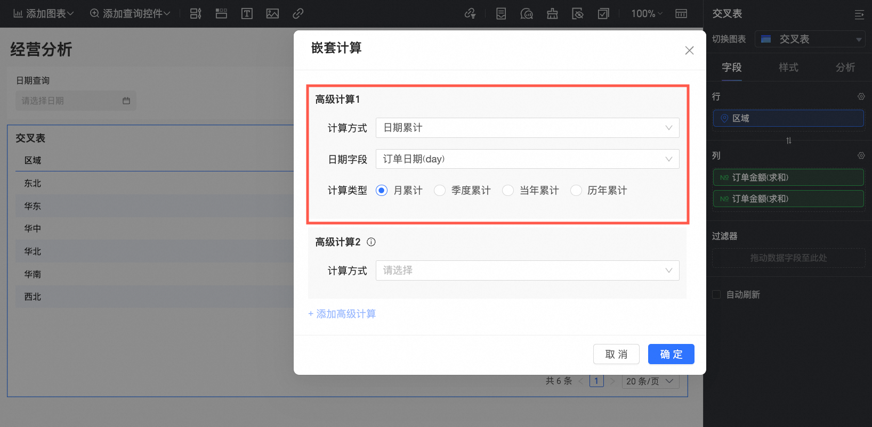Click the 日期查询 label
Viewport: 872px width, 427px height.
tap(33, 80)
